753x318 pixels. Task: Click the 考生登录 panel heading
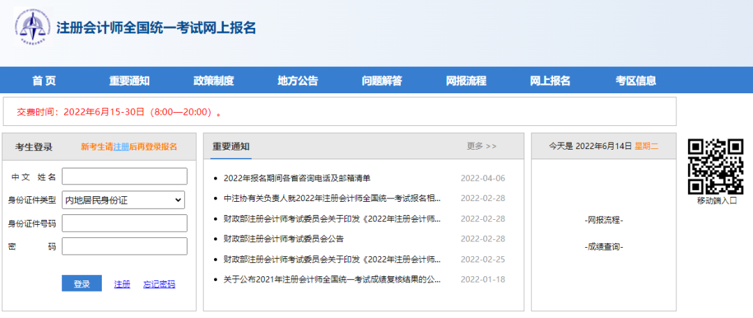[33, 147]
